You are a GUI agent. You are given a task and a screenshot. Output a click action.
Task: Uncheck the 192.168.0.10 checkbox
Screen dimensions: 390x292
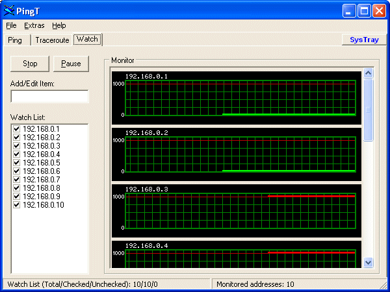pyautogui.click(x=16, y=205)
